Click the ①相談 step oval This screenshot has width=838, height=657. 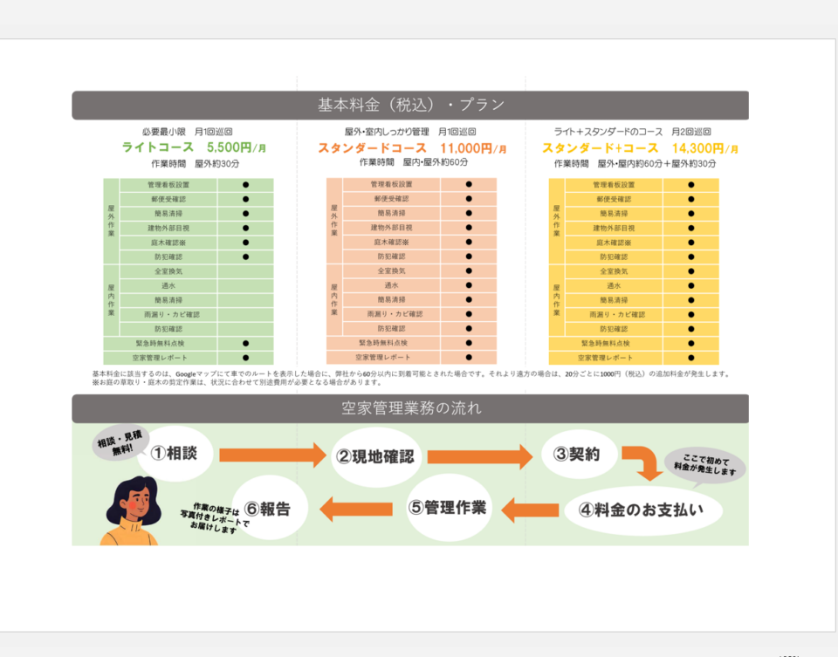tap(175, 453)
